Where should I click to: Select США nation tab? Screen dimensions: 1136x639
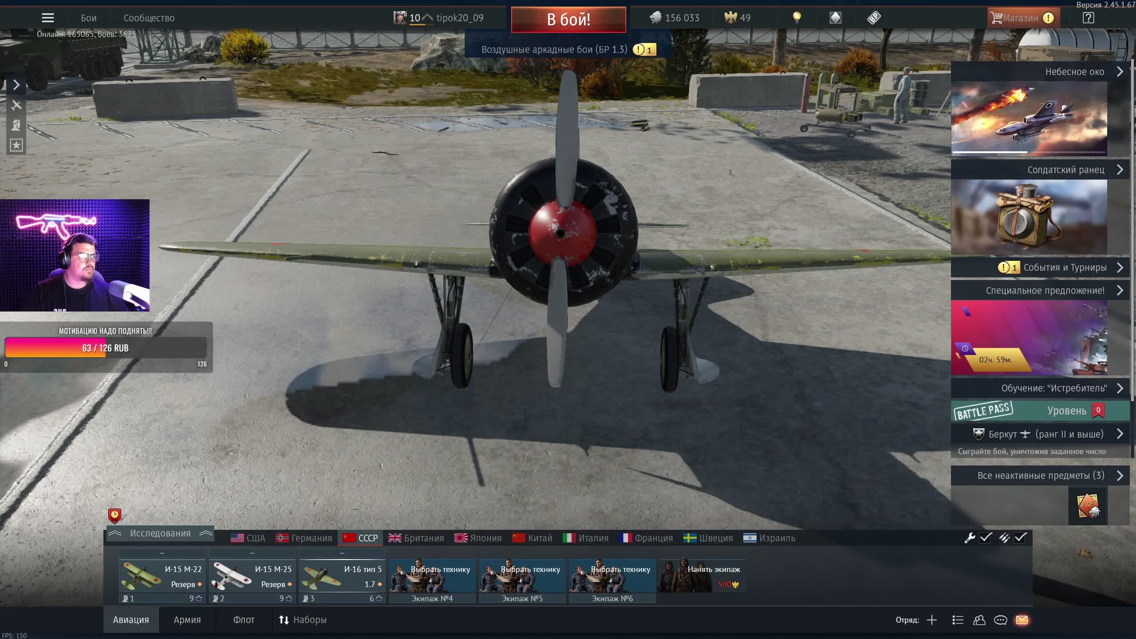click(x=248, y=538)
